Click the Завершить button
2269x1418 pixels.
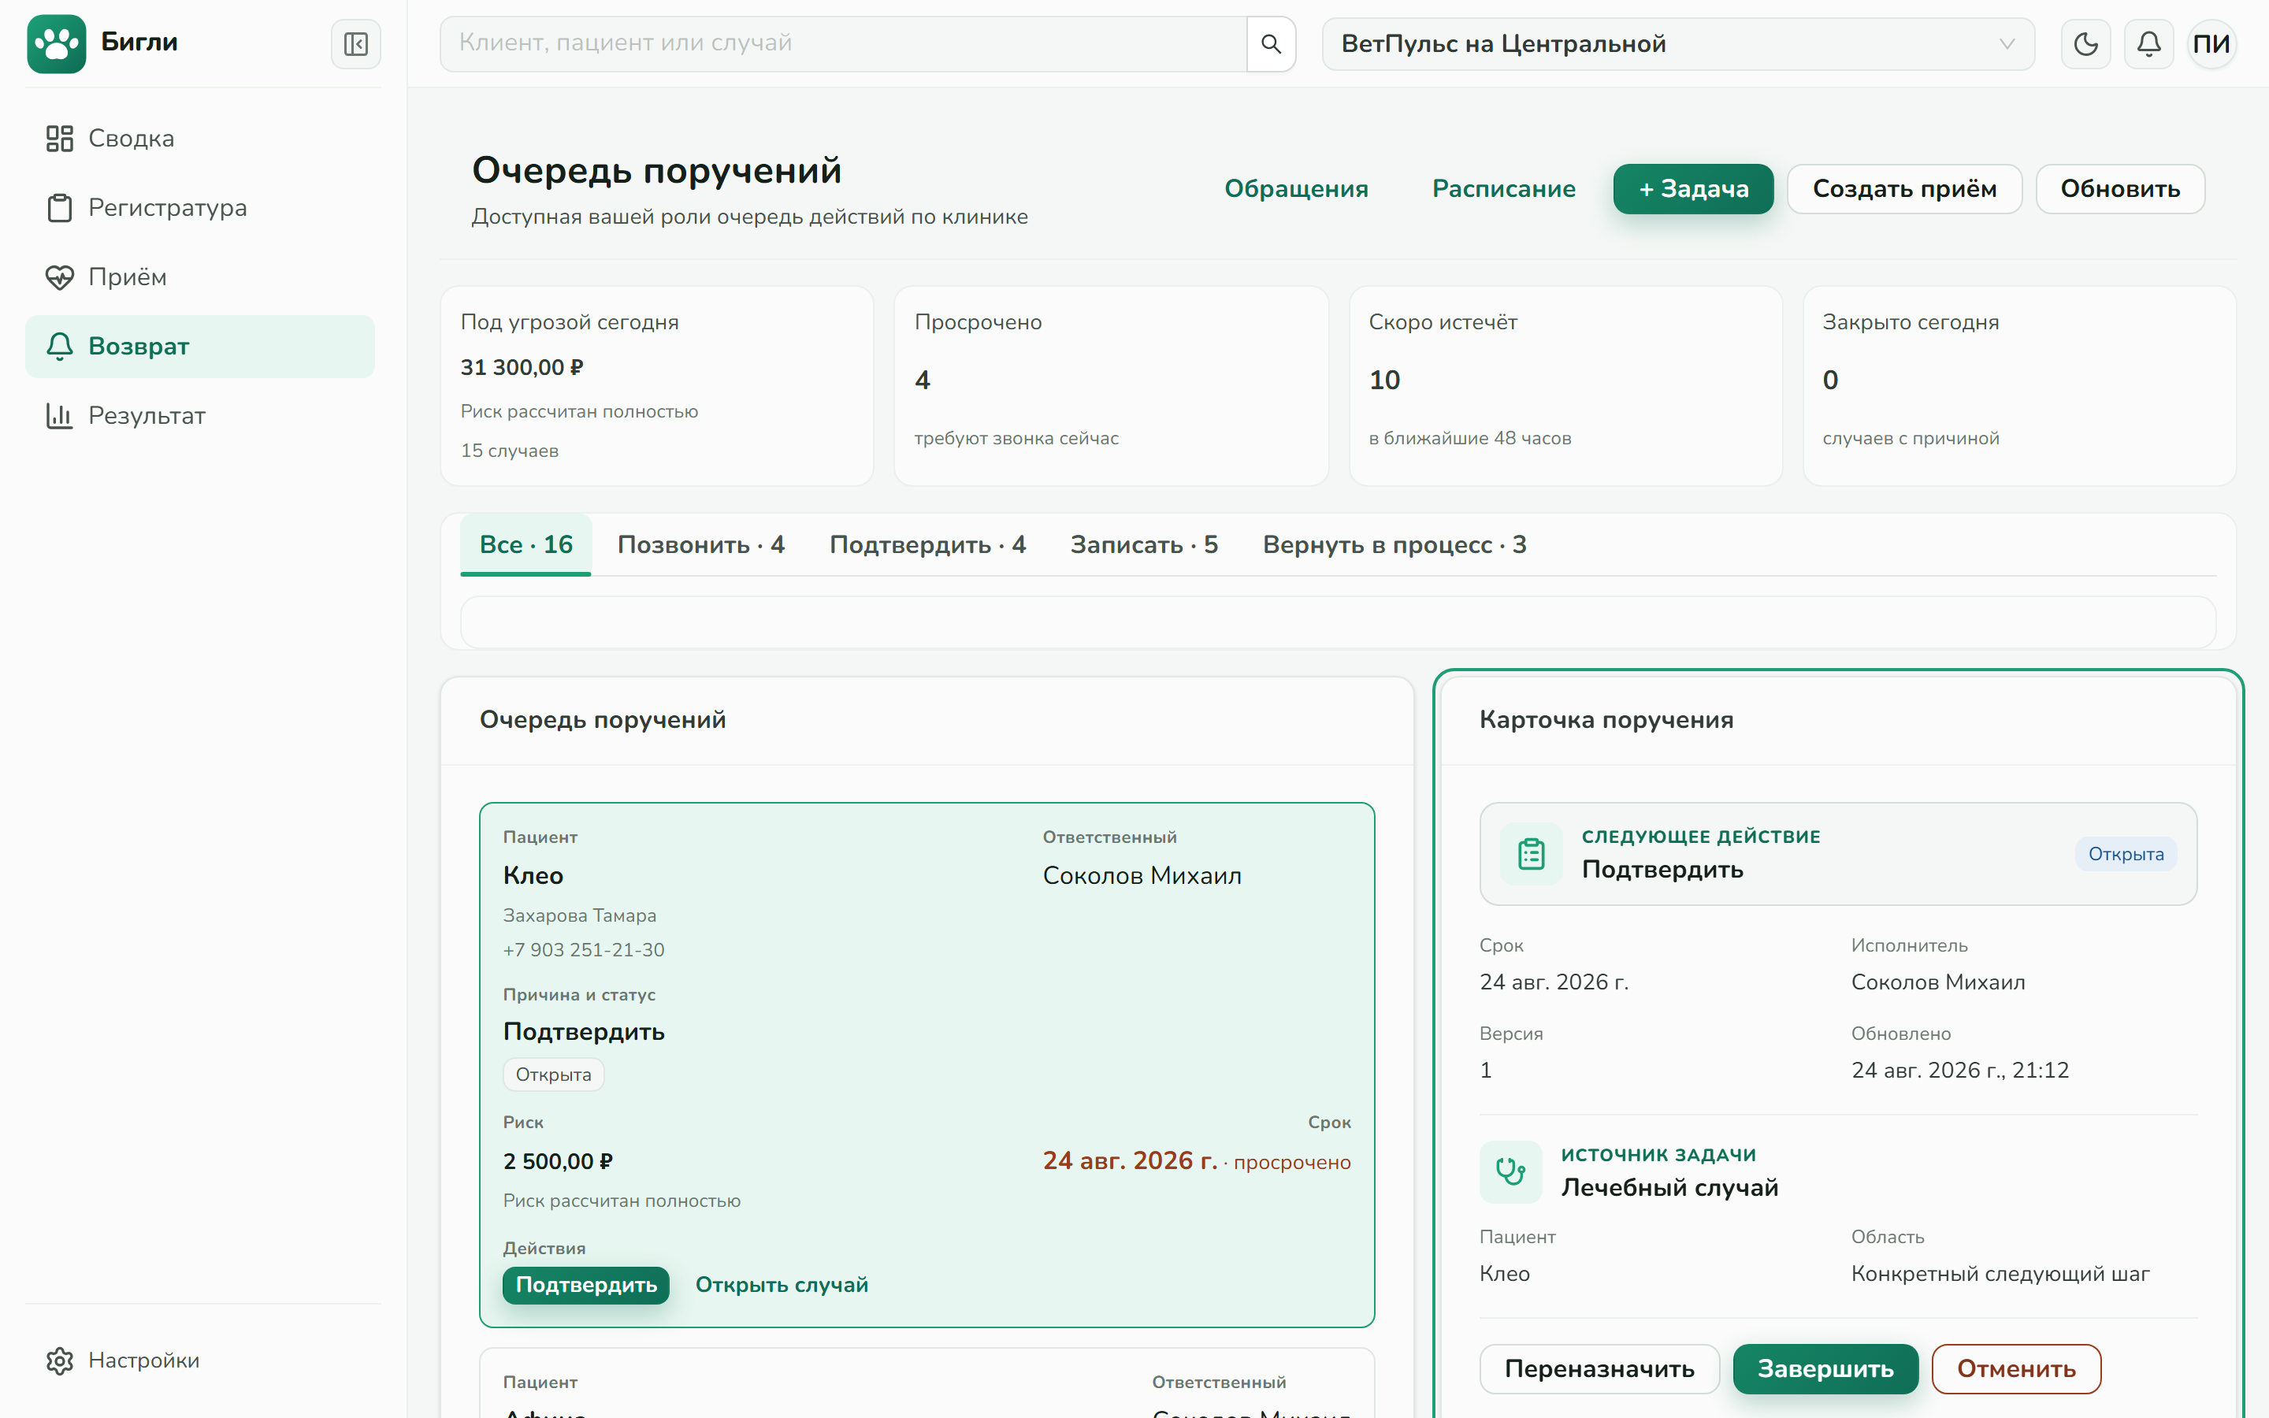[1825, 1368]
